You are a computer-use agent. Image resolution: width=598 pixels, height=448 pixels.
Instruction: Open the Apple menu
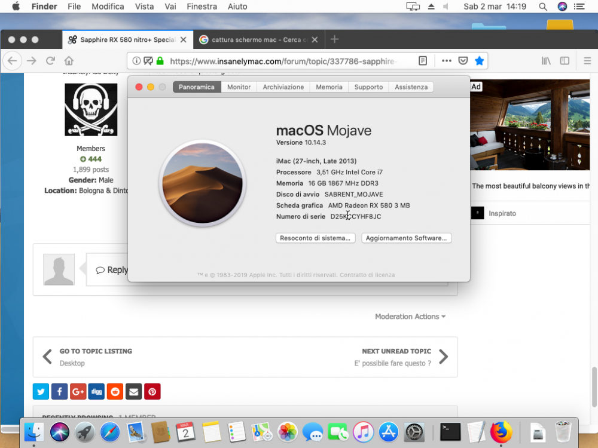(16, 7)
